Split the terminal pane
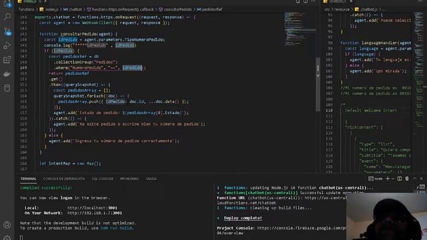Image resolution: width=427 pixels, height=240 pixels. (x=400, y=179)
